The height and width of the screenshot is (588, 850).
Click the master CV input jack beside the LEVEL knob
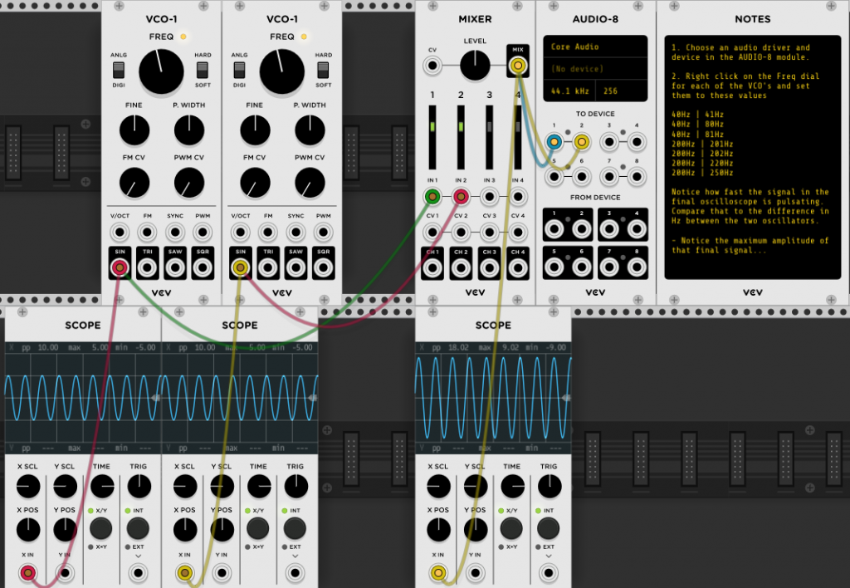432,66
